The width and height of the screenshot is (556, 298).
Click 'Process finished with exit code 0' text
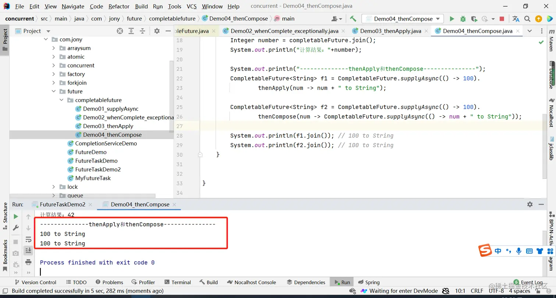pyautogui.click(x=97, y=262)
